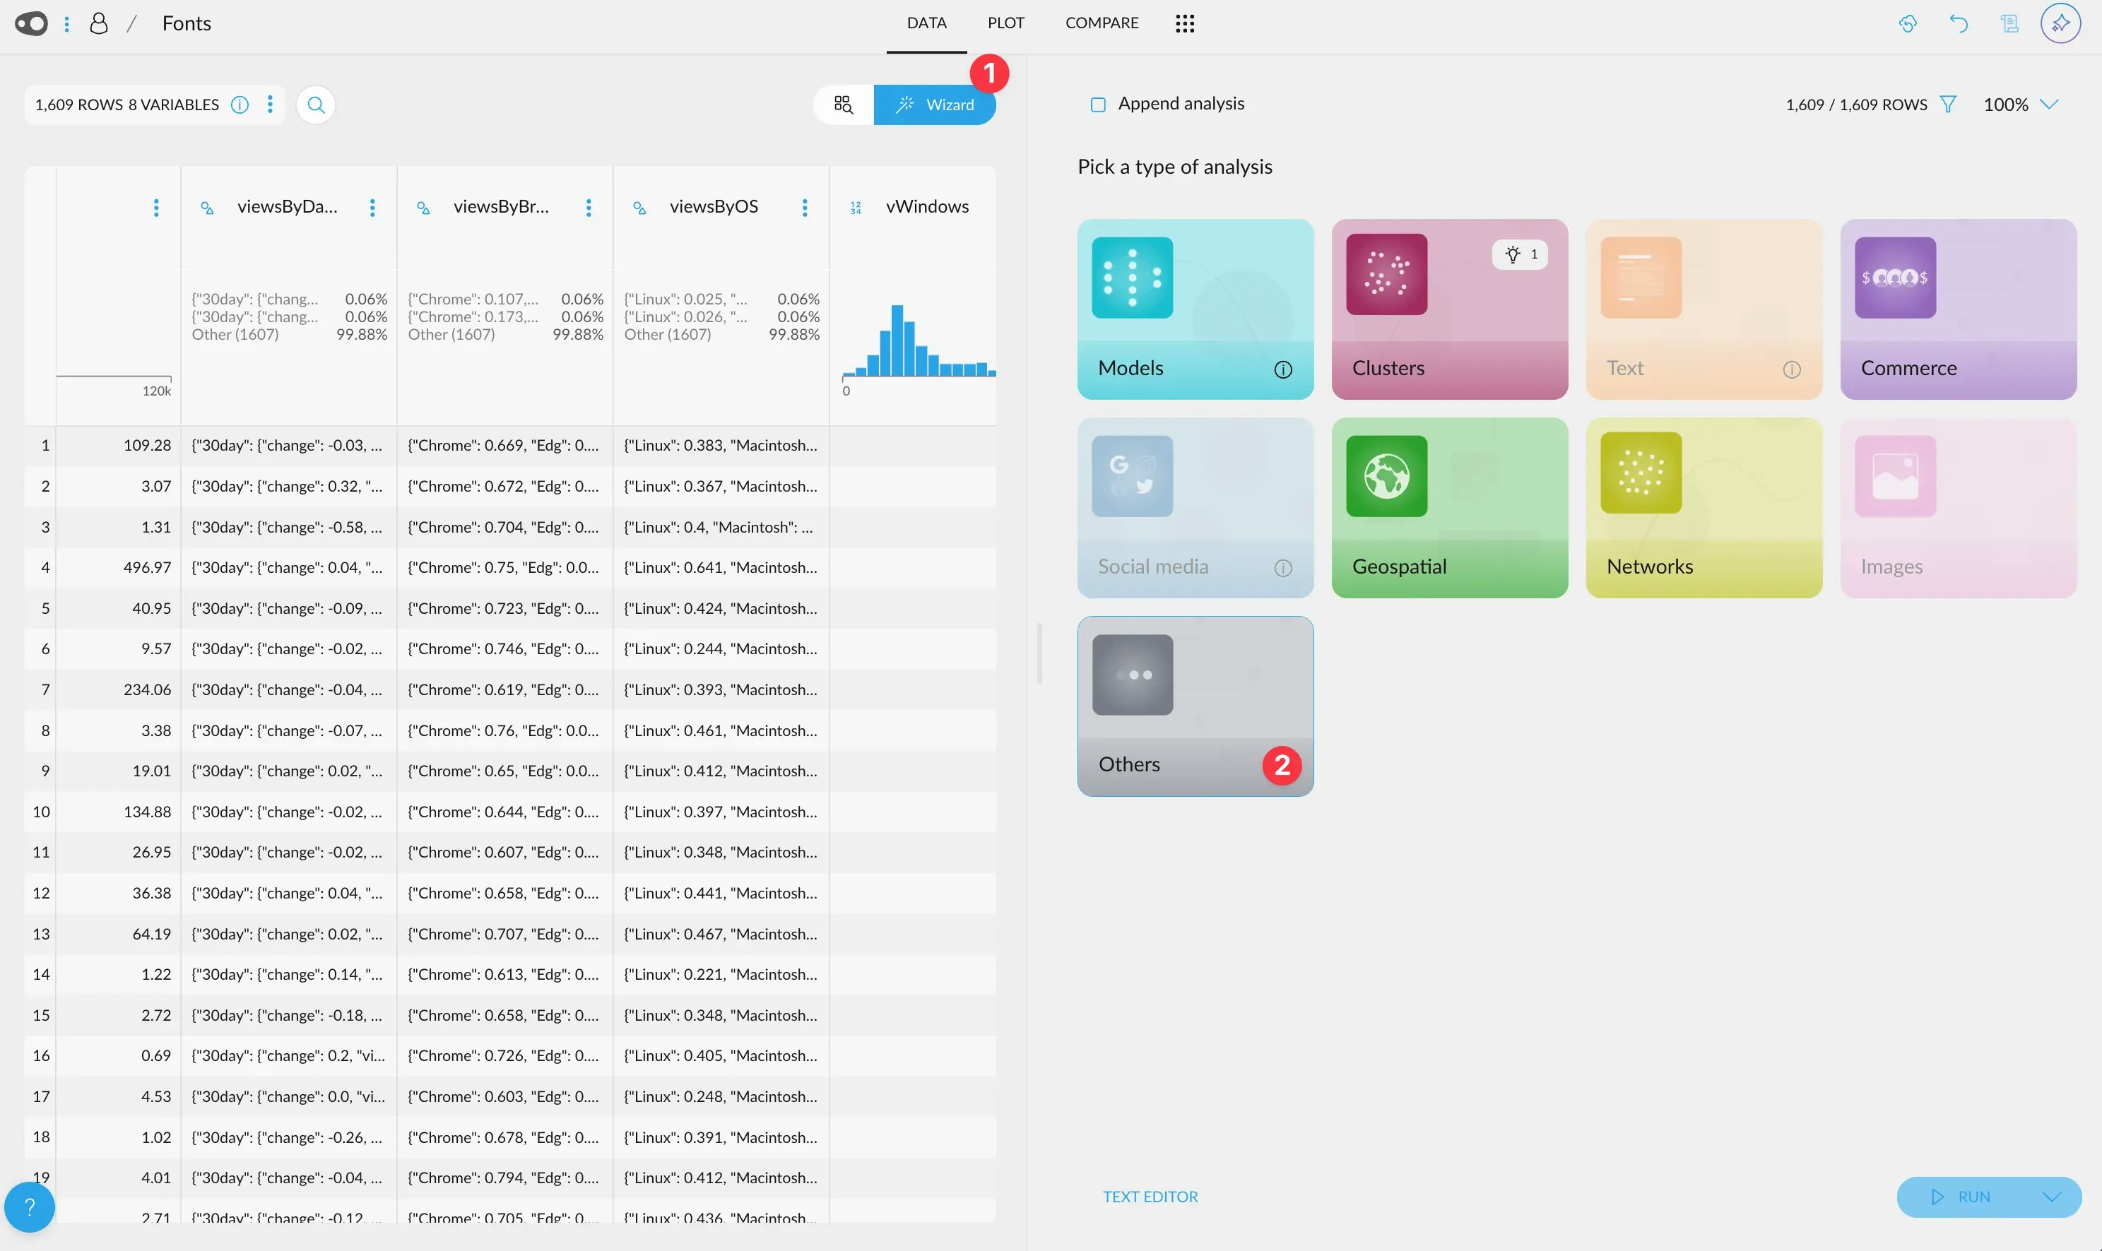Expand the 100% sample dropdown
Screen dimensions: 2102x1251
point(2049,105)
